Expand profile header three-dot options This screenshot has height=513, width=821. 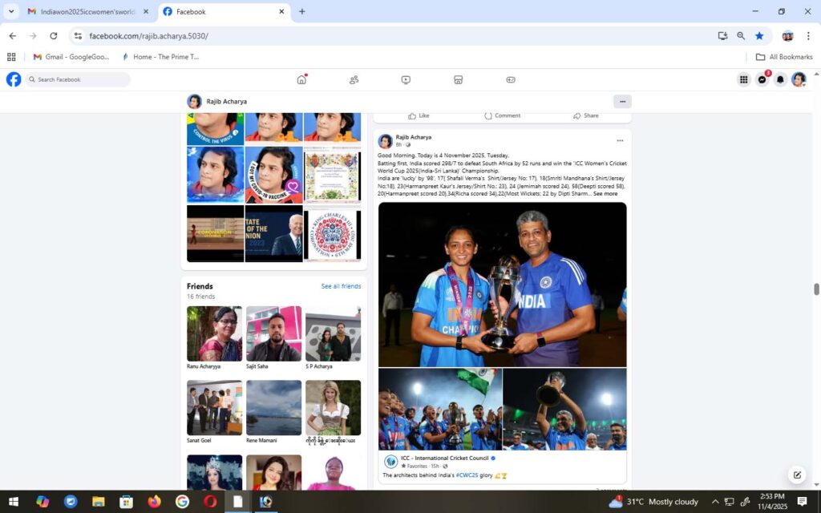(622, 101)
